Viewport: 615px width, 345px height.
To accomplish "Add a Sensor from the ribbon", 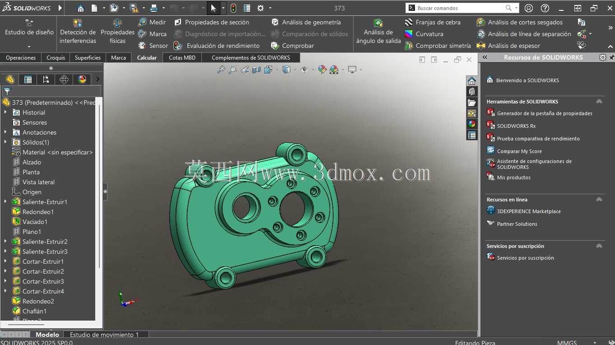I will point(153,46).
